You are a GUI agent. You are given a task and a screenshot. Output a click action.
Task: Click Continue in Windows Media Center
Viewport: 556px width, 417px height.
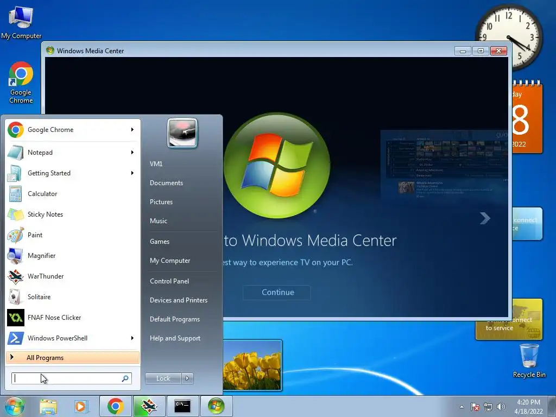276,292
